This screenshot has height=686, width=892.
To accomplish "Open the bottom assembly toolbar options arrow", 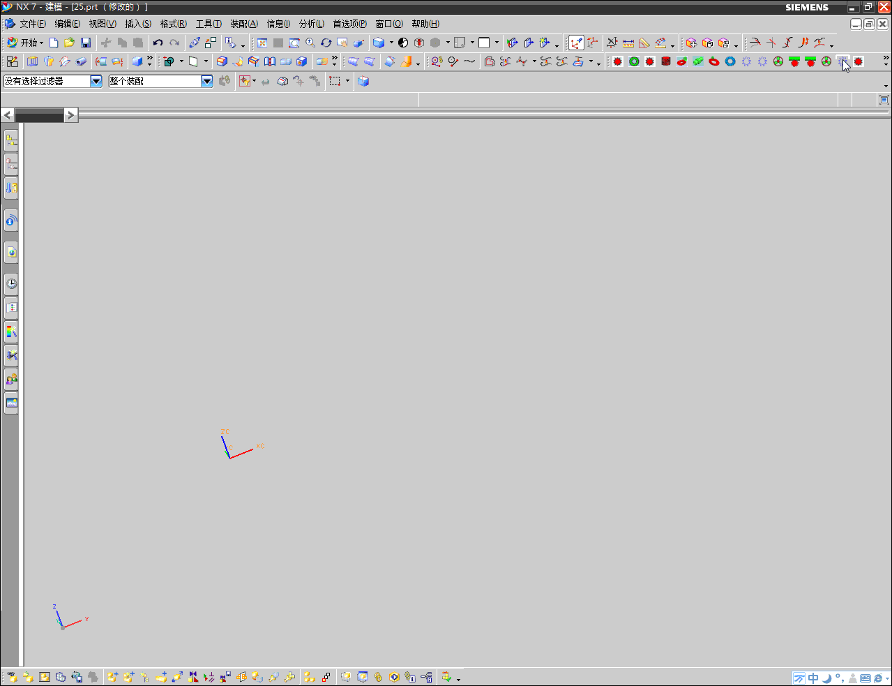I will point(458,679).
